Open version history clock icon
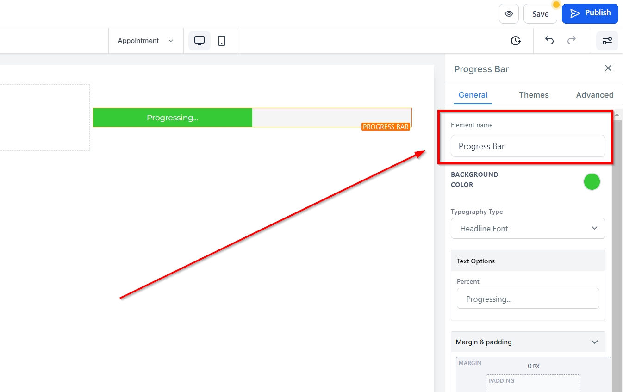Screen dimensions: 623x392 (x=516, y=41)
